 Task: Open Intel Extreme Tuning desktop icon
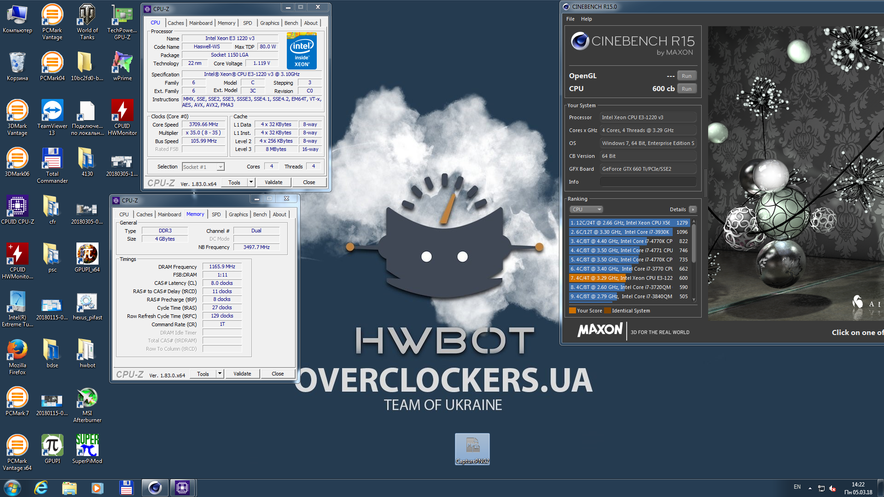tap(17, 309)
